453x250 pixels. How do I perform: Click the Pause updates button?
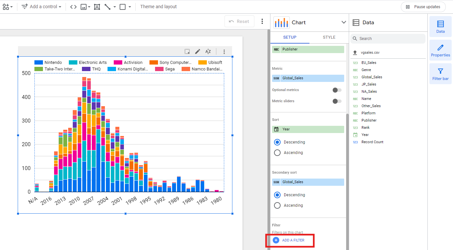tap(423, 7)
